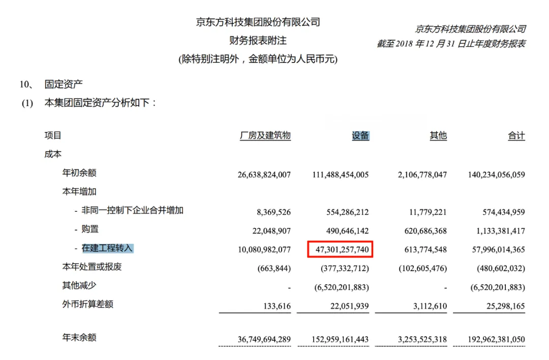This screenshot has width=549, height=360.
Task: Click the company title 京东方科技集团股份有限公司 centered heading
Action: coord(258,22)
